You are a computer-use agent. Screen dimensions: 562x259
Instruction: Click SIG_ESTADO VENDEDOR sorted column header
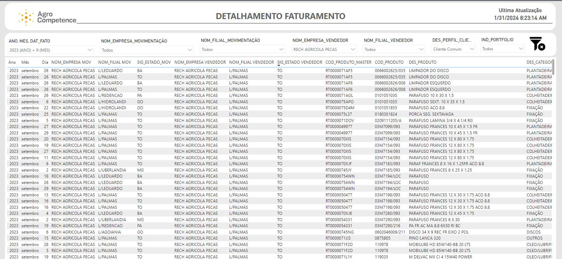(300, 62)
